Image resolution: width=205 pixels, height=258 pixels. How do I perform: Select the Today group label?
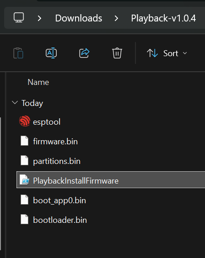pyautogui.click(x=32, y=103)
